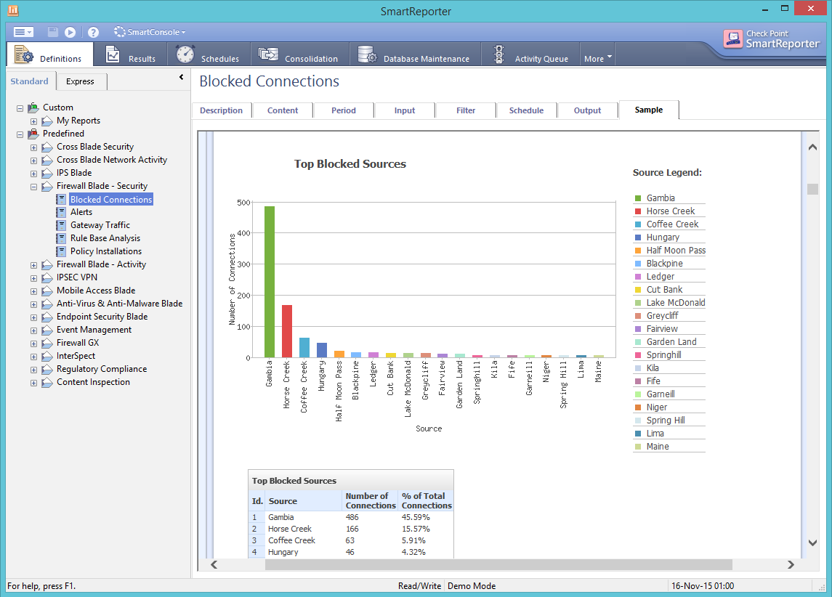The image size is (832, 597).
Task: Click the Alerts report document icon
Action: 61,212
